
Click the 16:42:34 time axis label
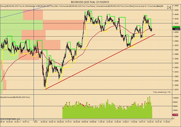pyautogui.click(x=150, y=122)
